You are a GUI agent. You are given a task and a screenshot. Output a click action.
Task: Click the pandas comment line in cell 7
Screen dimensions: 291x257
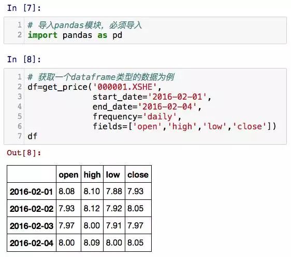coord(84,25)
